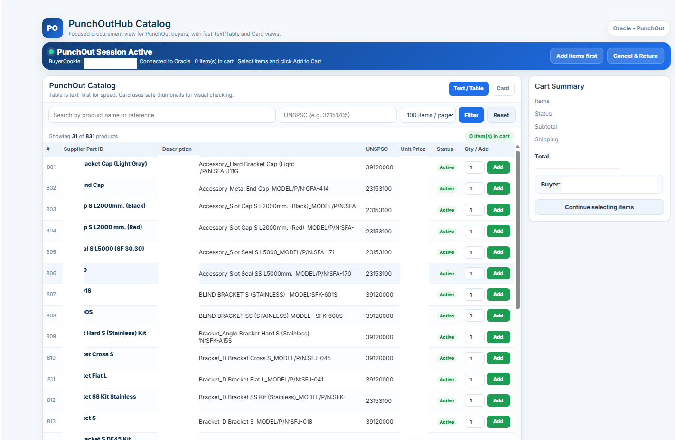Click the Reset button
Viewport: 675px width, 446px height.
tap(501, 115)
